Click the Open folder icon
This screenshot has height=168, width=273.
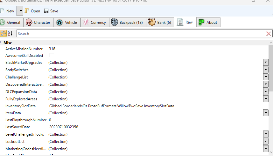pos(27,11)
